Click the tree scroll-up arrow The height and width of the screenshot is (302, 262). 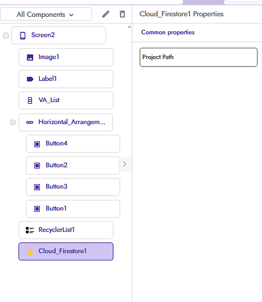[x=129, y=27]
